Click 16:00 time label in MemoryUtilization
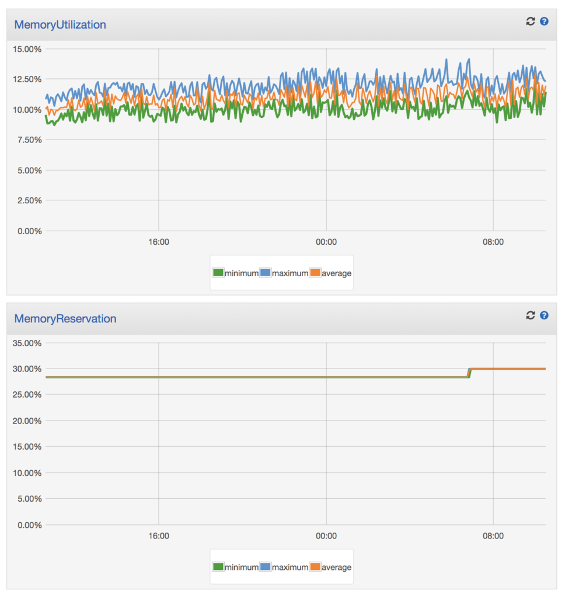This screenshot has height=598, width=565. 159,242
